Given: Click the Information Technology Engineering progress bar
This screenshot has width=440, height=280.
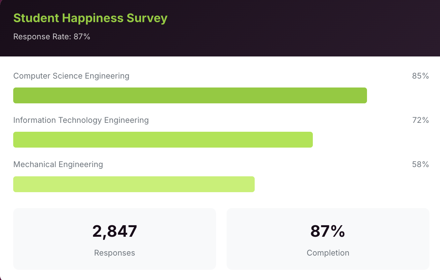Looking at the screenshot, I should (163, 140).
